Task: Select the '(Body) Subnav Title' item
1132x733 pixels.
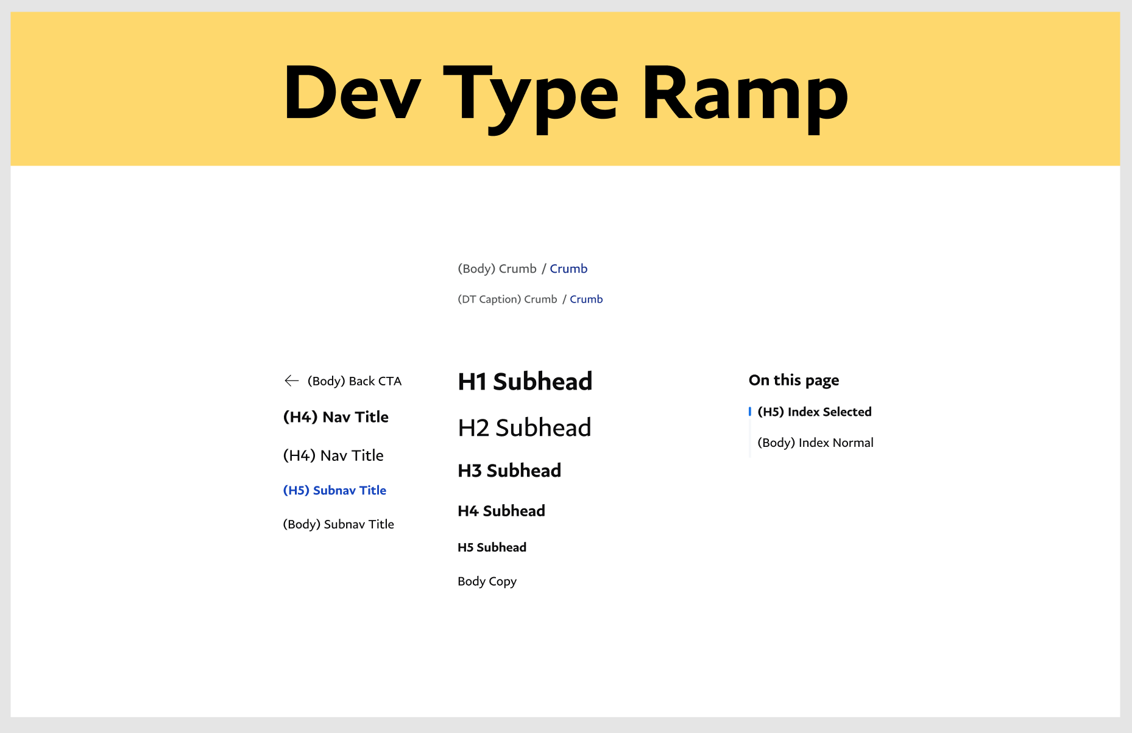Action: pyautogui.click(x=338, y=524)
